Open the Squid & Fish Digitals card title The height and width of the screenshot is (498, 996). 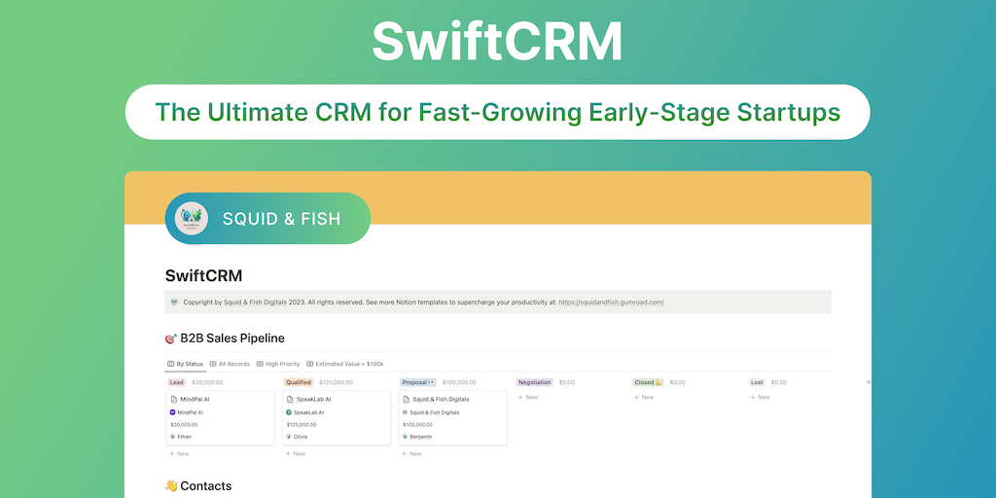tap(441, 400)
